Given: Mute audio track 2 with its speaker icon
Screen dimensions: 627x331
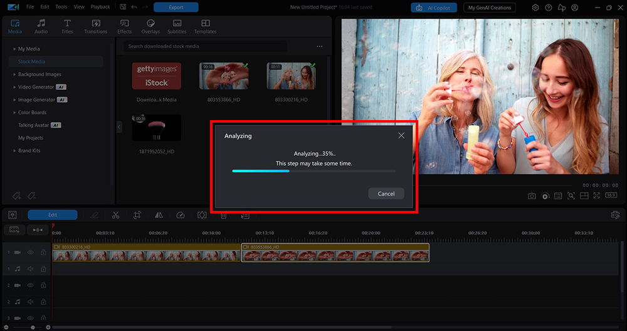Looking at the screenshot, I should pyautogui.click(x=30, y=302).
